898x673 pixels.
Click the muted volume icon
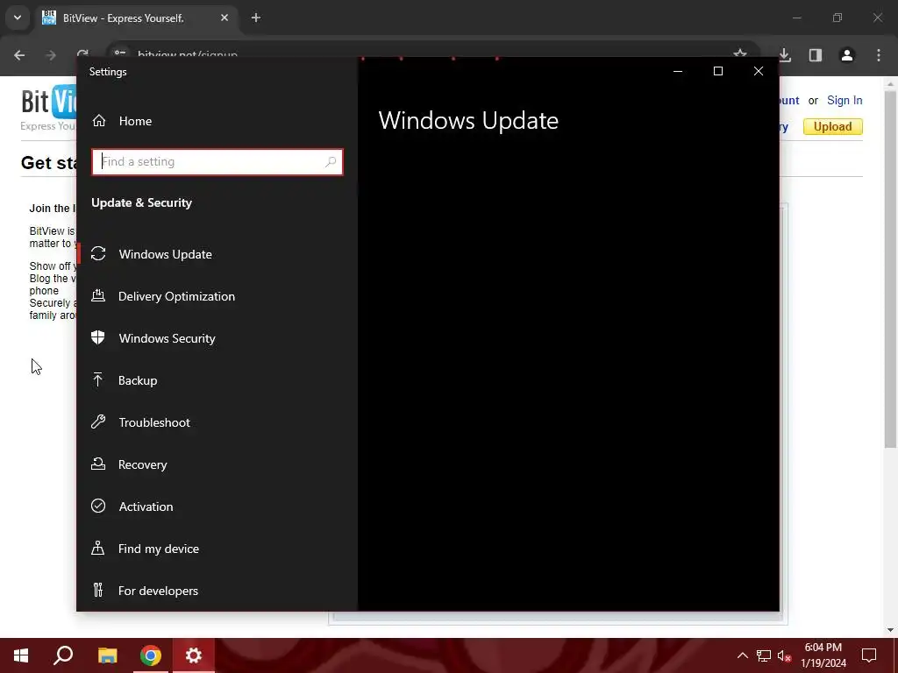[785, 655]
